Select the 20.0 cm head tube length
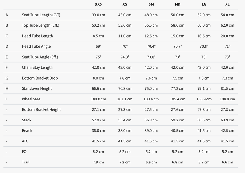Screen dimensions: 245x173 [227, 36]
